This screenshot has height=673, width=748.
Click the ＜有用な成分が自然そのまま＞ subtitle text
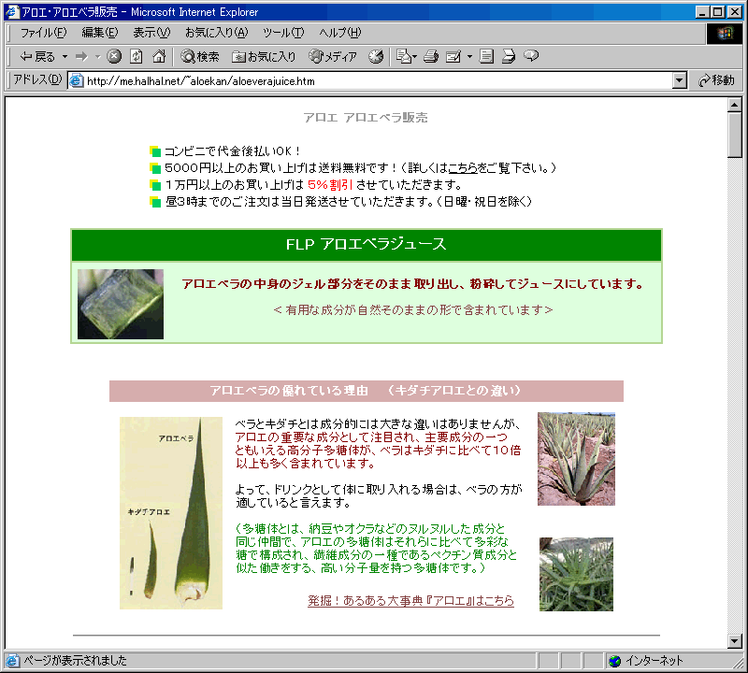[x=413, y=310]
